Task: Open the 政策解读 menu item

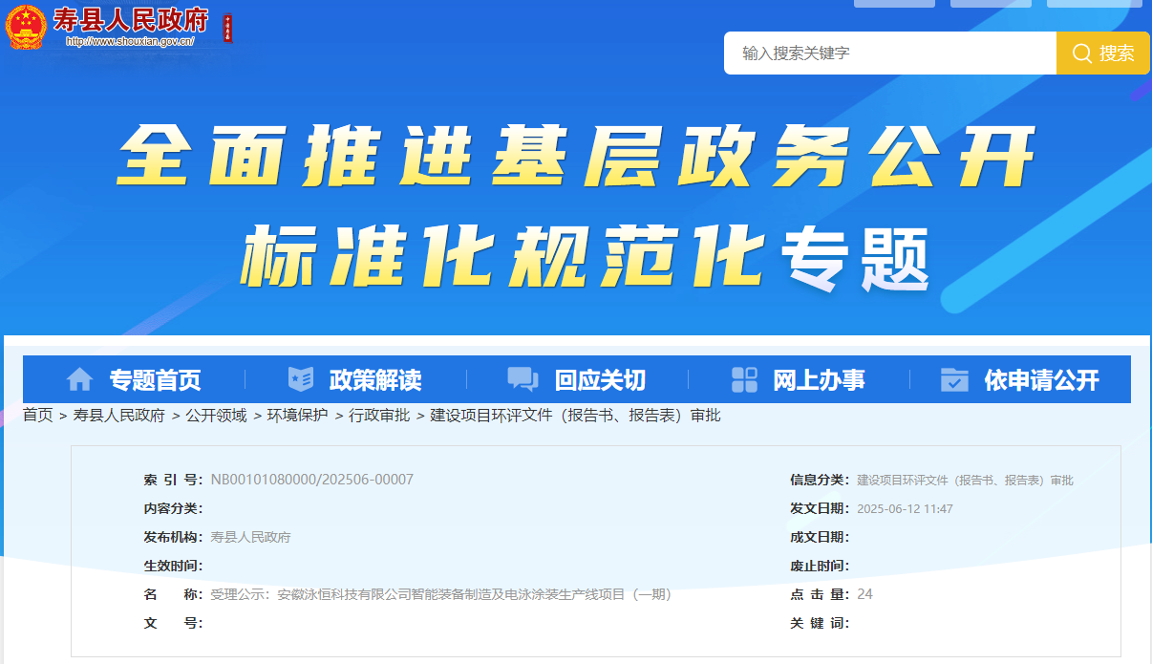Action: click(x=374, y=380)
